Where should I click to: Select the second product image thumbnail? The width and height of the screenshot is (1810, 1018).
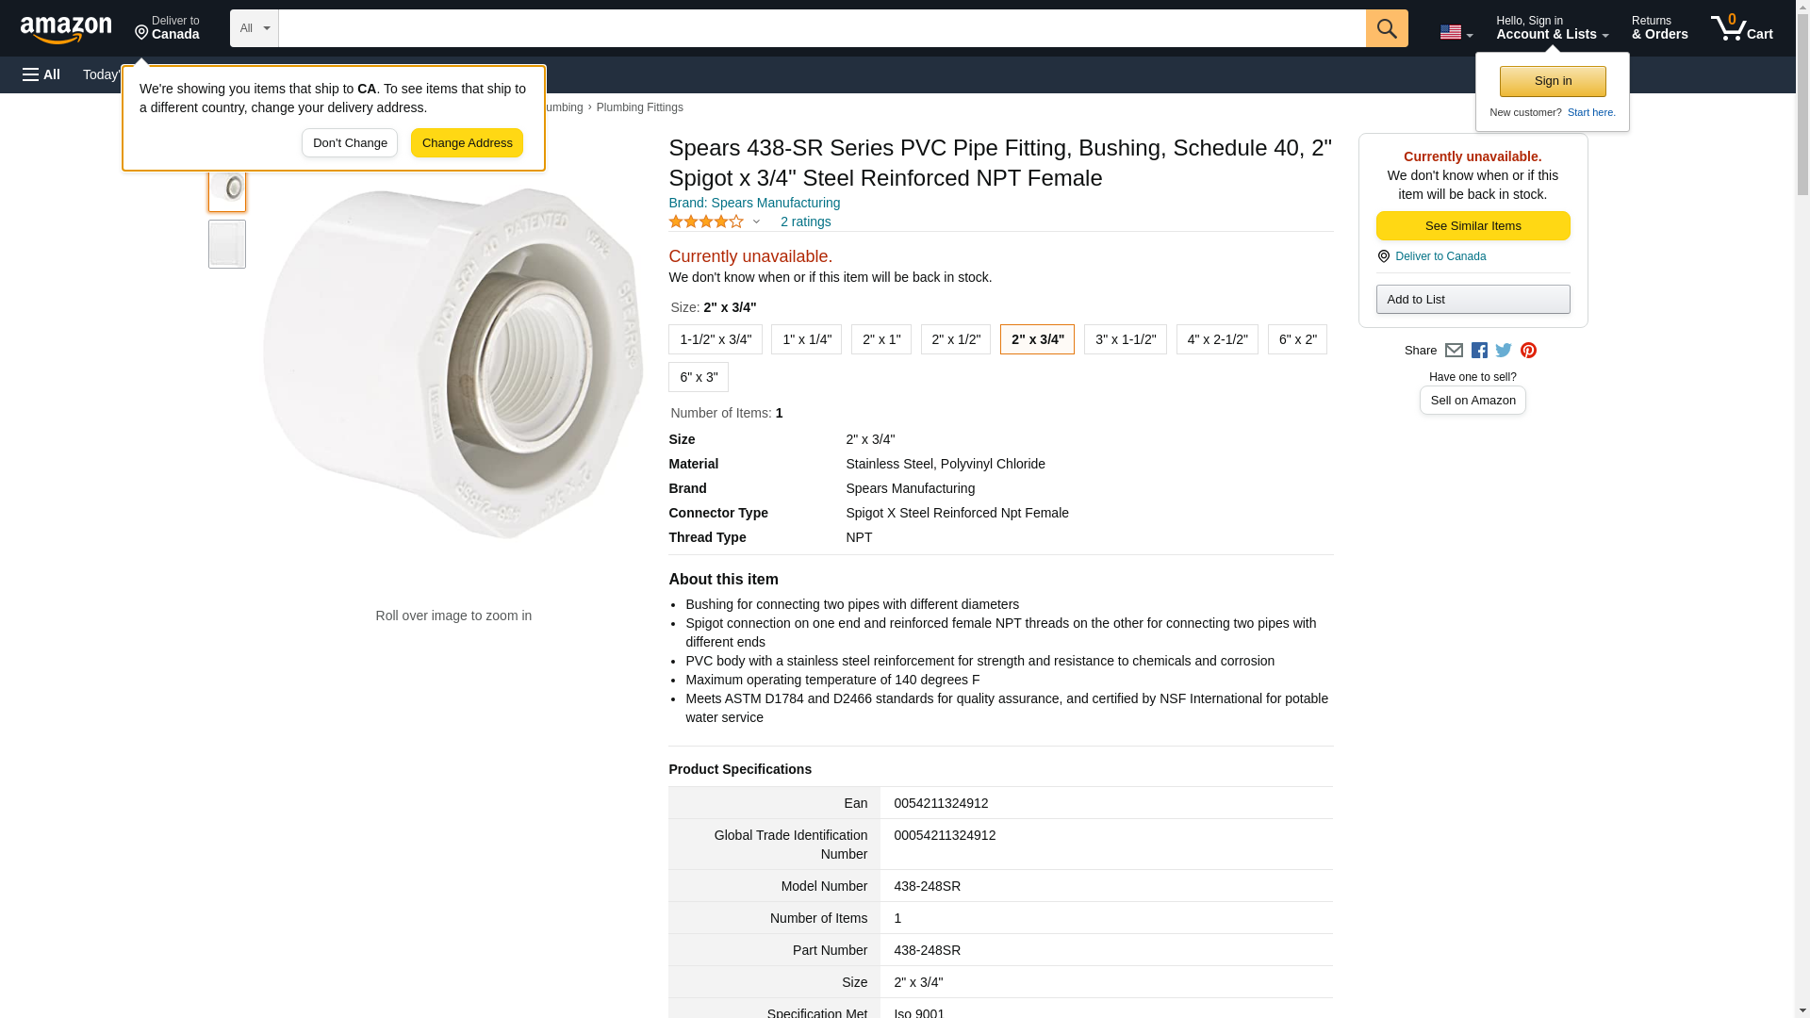(227, 245)
